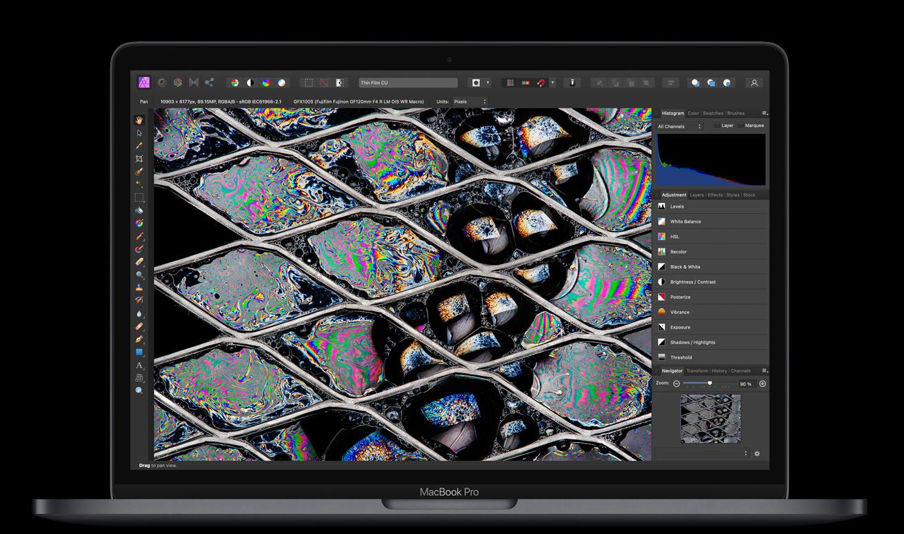This screenshot has width=904, height=534.
Task: Click the Auto White Balance icon
Action: tap(282, 83)
